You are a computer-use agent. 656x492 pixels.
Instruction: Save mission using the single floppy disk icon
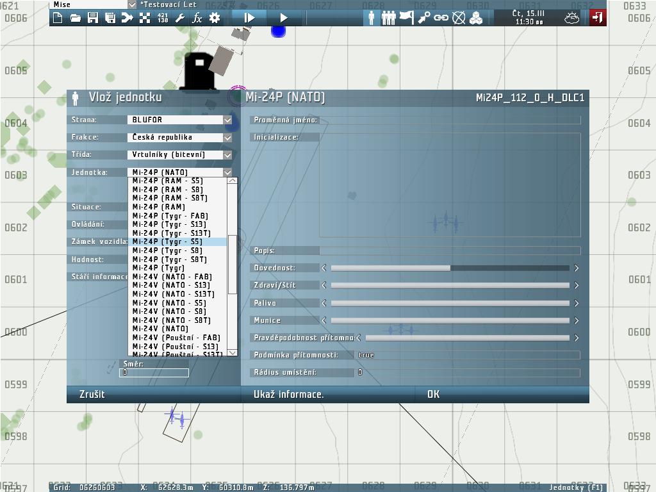coord(93,19)
